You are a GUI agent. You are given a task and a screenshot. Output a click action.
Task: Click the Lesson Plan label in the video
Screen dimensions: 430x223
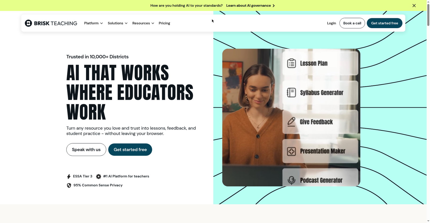(314, 64)
